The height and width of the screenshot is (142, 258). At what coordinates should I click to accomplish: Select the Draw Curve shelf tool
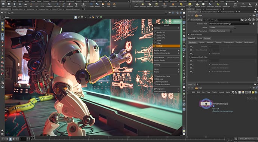[x=57, y=4]
